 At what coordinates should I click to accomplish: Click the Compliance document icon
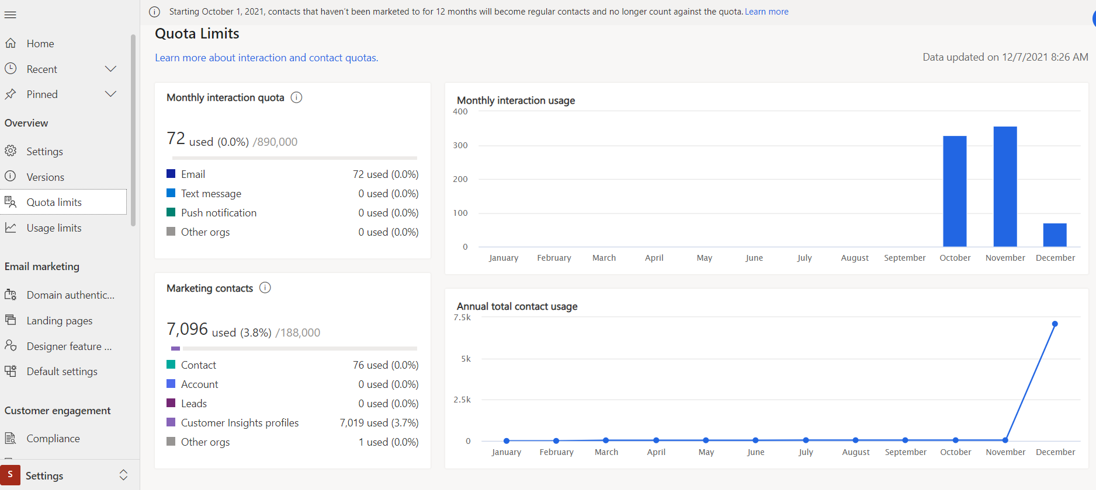[11, 438]
